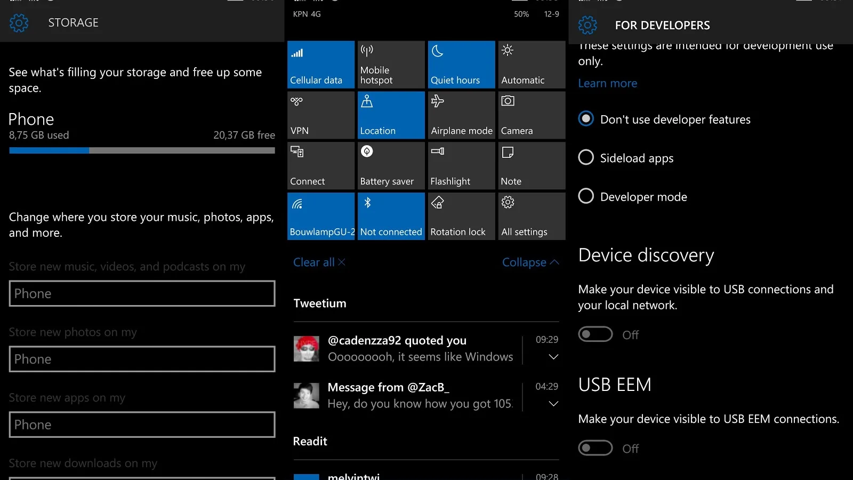The width and height of the screenshot is (853, 480).
Task: Open the All settings tile
Action: coord(532,216)
